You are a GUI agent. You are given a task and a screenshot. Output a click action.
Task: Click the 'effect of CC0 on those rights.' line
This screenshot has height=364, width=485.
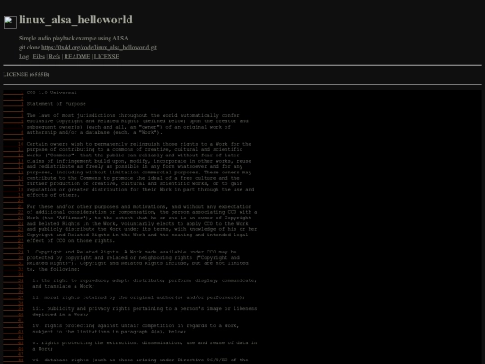coord(71,241)
